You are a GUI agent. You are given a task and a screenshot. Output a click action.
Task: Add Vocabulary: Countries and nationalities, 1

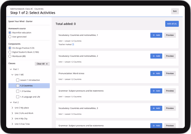pos(156,35)
